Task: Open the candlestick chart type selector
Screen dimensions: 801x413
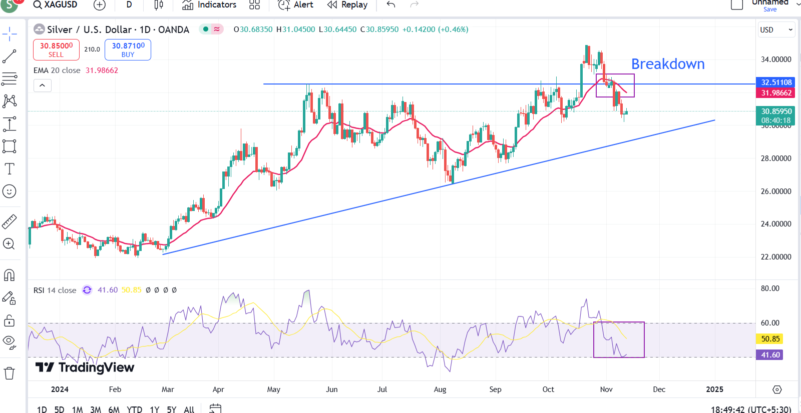Action: (159, 5)
